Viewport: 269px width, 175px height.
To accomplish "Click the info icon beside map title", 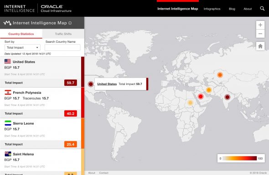I will [x=70, y=23].
